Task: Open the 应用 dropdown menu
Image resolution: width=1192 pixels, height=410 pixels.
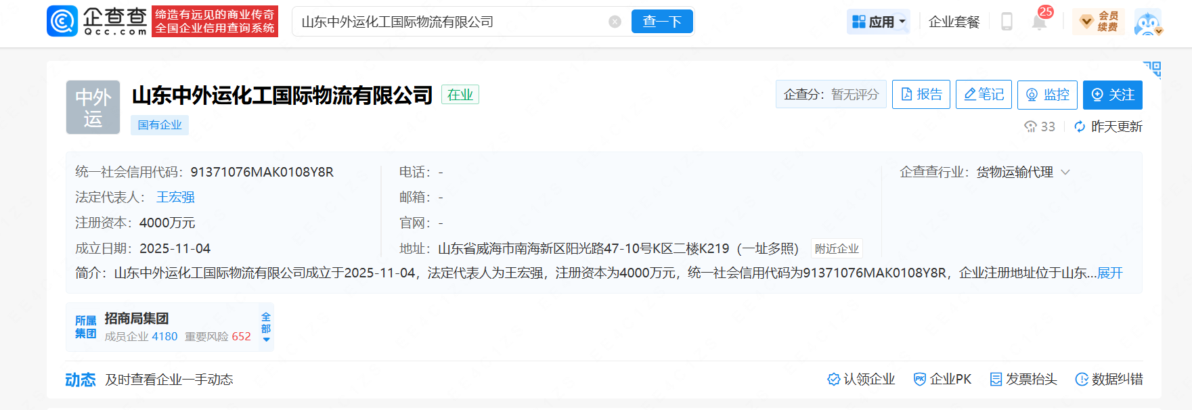Action: 878,22
